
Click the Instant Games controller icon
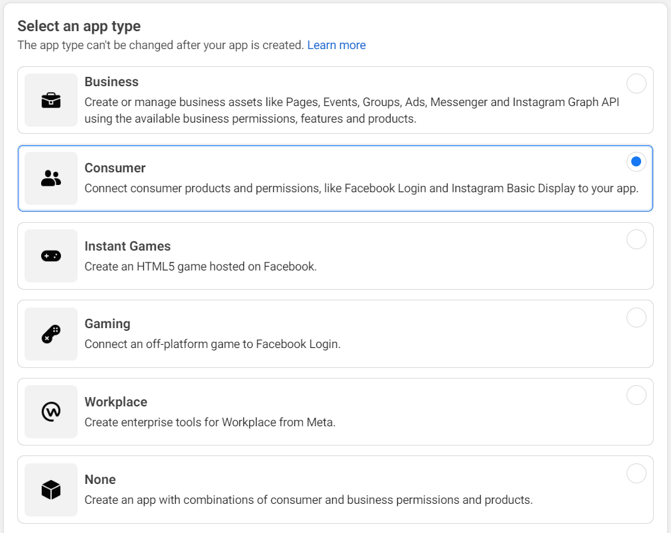coord(51,256)
